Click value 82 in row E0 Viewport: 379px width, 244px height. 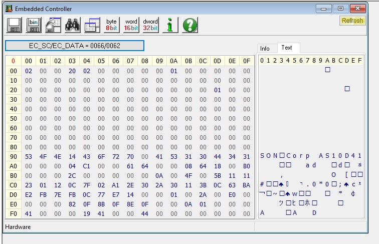coord(72,204)
